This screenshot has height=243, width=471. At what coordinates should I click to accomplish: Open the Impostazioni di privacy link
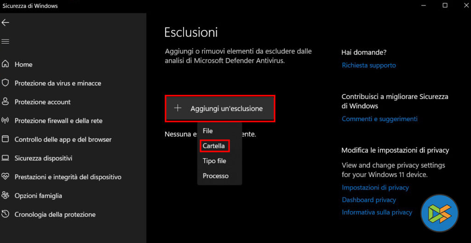[375, 188]
